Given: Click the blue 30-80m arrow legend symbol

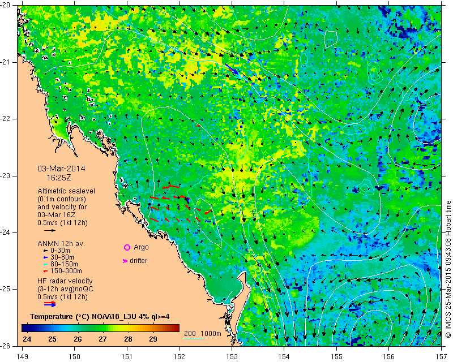Looking at the screenshot, I should point(45,257).
